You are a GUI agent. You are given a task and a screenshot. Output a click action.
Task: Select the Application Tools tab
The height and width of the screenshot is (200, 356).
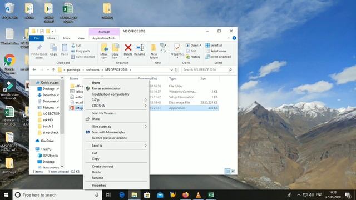click(x=104, y=38)
